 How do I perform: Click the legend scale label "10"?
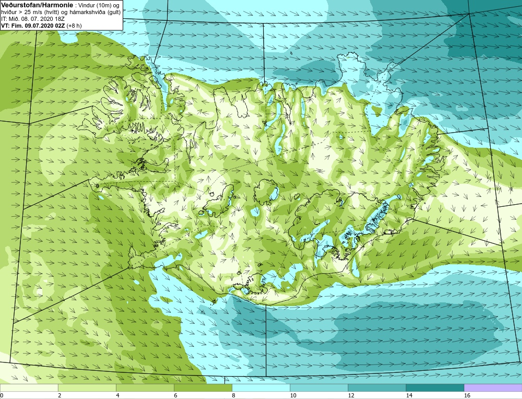point(293,395)
